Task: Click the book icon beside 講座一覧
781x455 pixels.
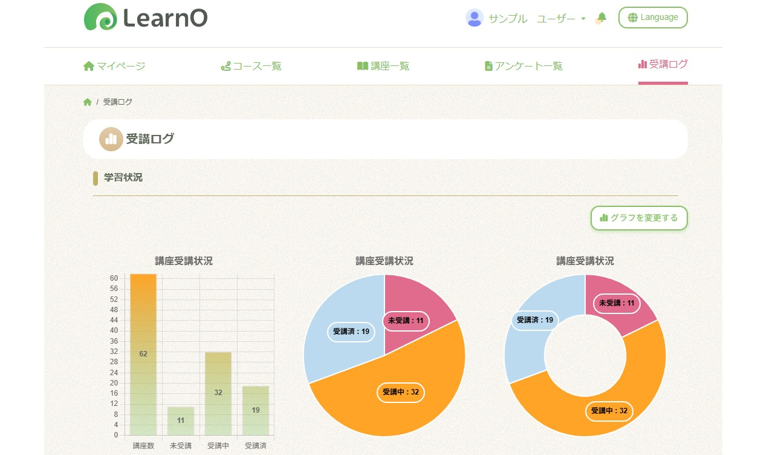Action: (x=363, y=65)
